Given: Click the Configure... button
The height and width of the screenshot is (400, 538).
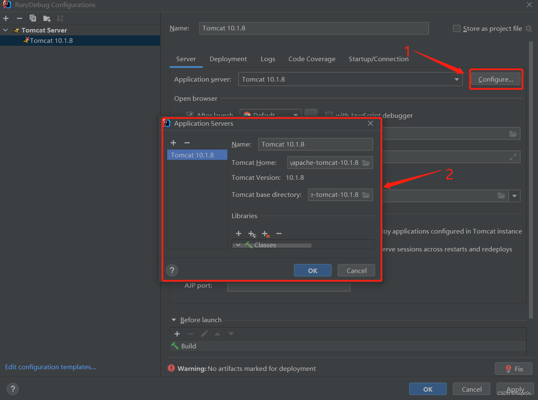Looking at the screenshot, I should coord(496,79).
